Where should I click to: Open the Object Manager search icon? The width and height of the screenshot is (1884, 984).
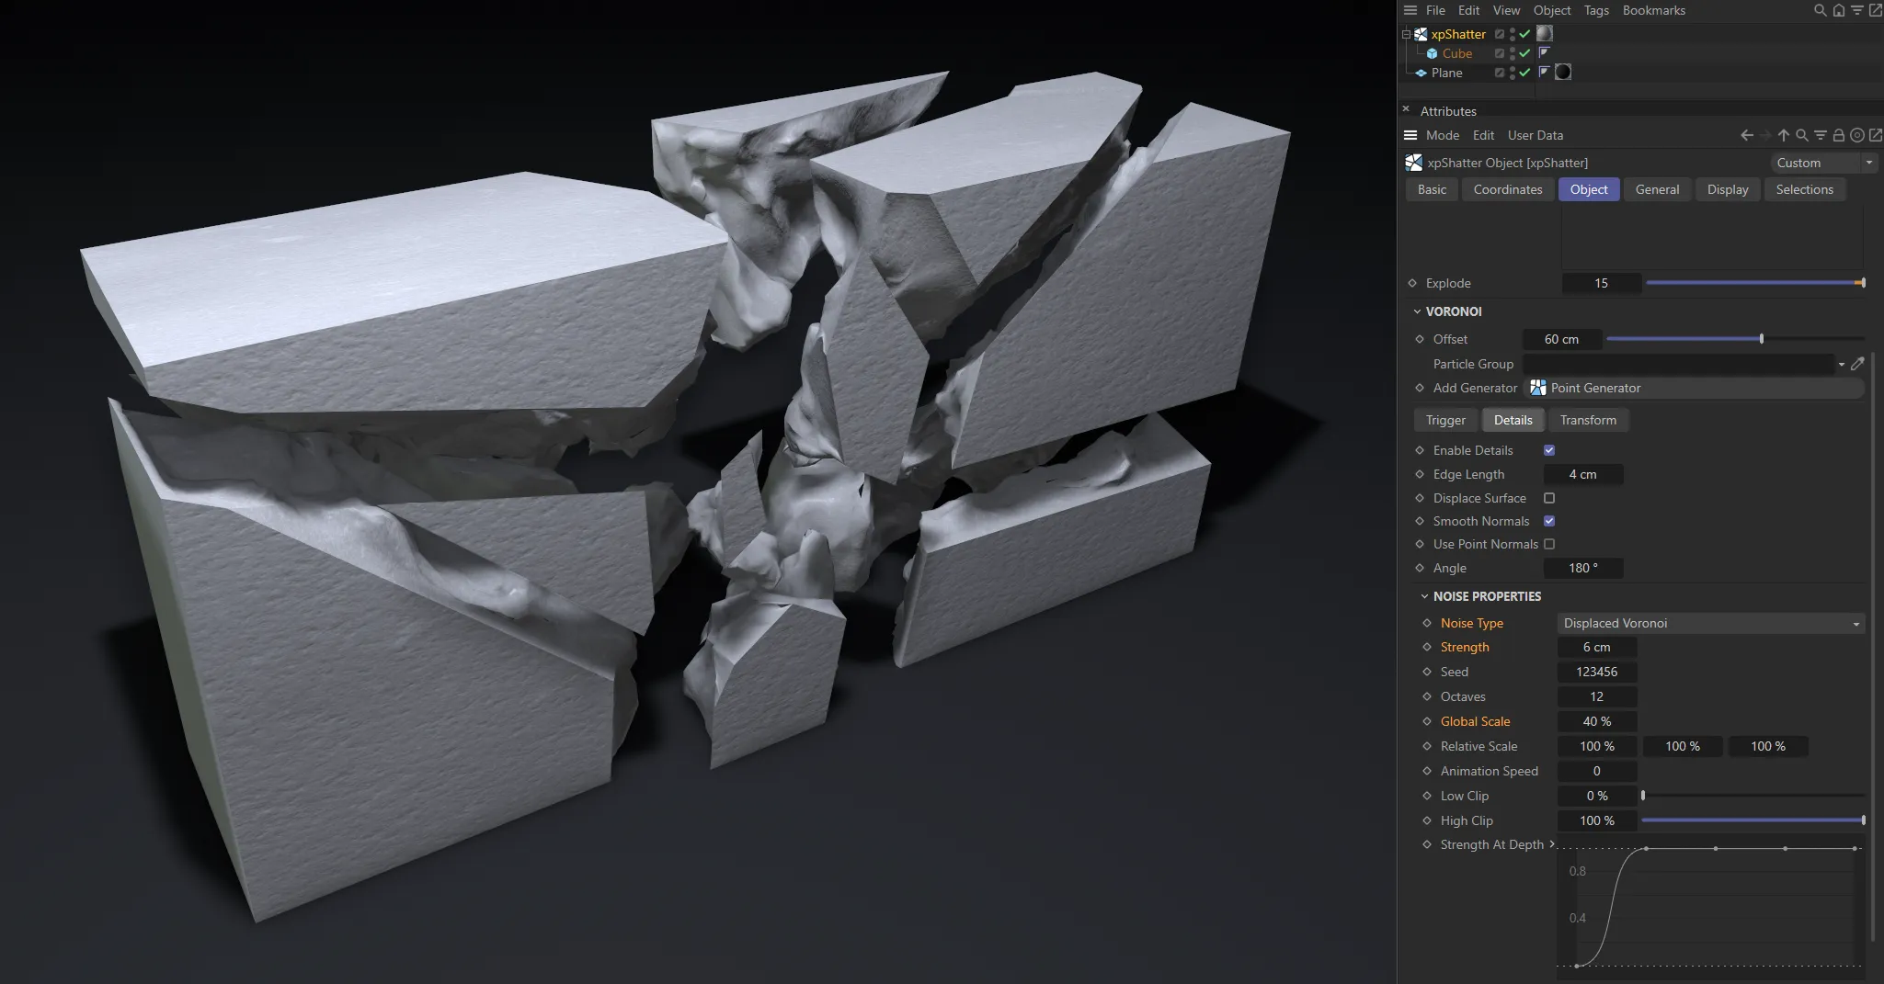coord(1818,10)
